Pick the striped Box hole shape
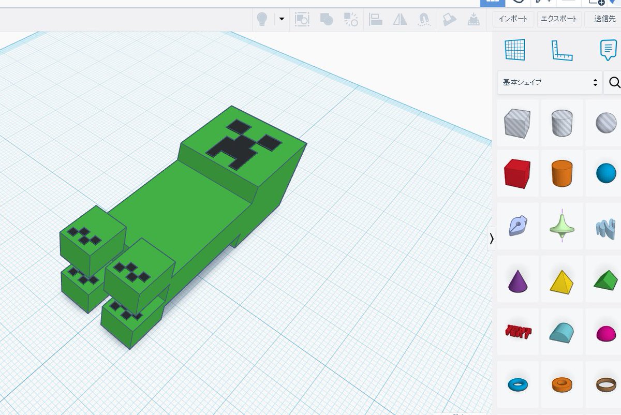621x415 pixels. (517, 123)
